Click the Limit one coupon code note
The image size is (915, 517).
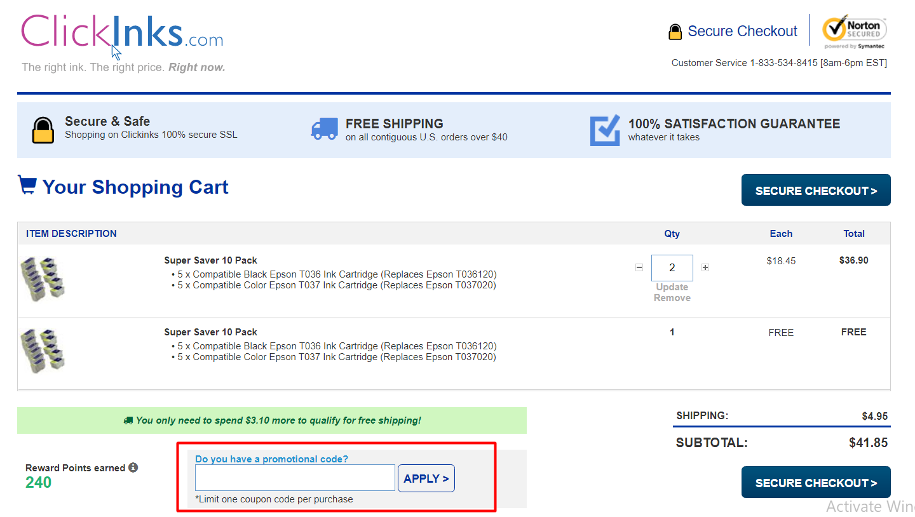point(274,499)
